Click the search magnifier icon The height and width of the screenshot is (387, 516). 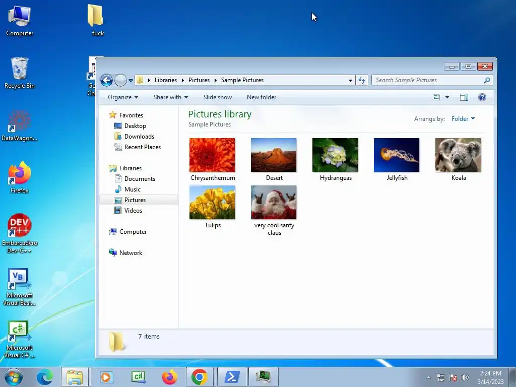coord(487,80)
